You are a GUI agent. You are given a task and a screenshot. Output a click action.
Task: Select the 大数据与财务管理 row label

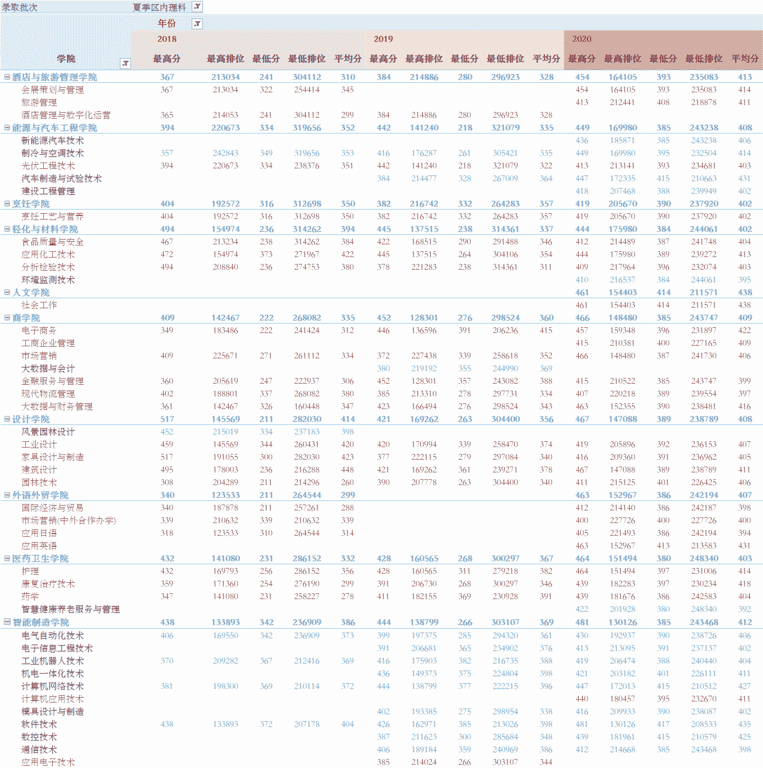coord(57,406)
